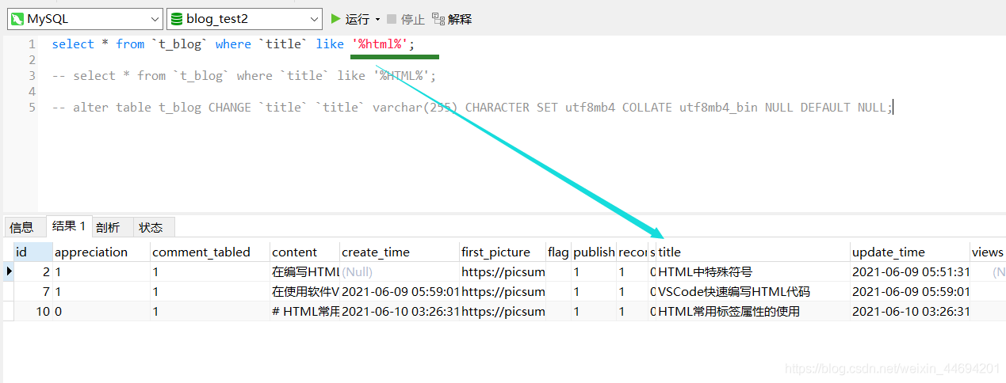Click the first_picture column header
1006x383 pixels.
click(x=503, y=252)
